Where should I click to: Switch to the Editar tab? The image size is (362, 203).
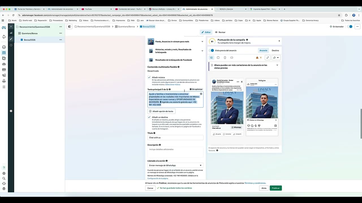(206, 32)
